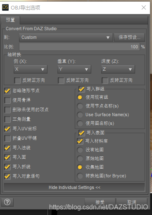Screen dimensions: 152x215
Task: Click the 保存预设... button
Action: pyautogui.click(x=129, y=37)
